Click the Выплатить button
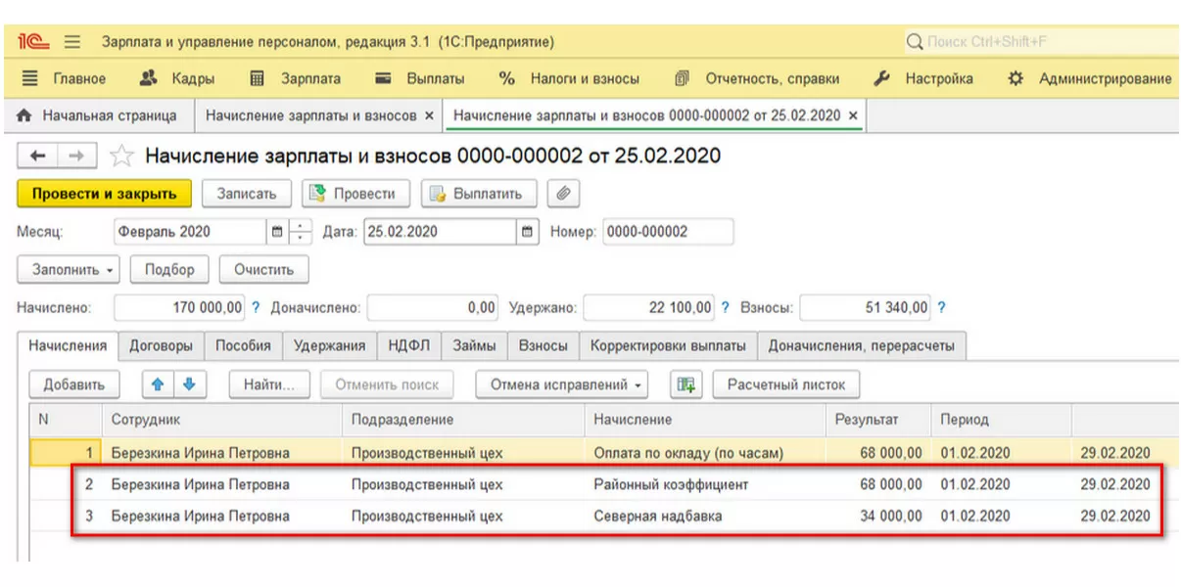The width and height of the screenshot is (1181, 587). click(x=479, y=193)
